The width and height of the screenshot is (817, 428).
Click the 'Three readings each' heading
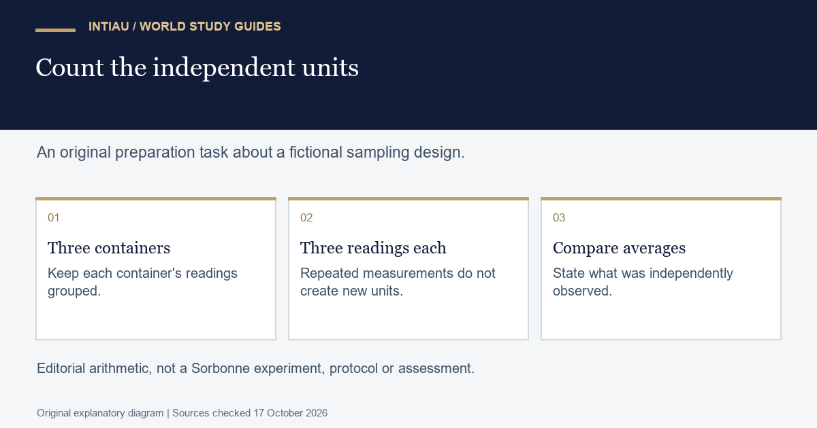373,248
